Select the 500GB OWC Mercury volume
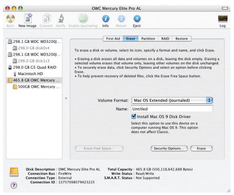This screenshot has height=195, width=234. 34,87
